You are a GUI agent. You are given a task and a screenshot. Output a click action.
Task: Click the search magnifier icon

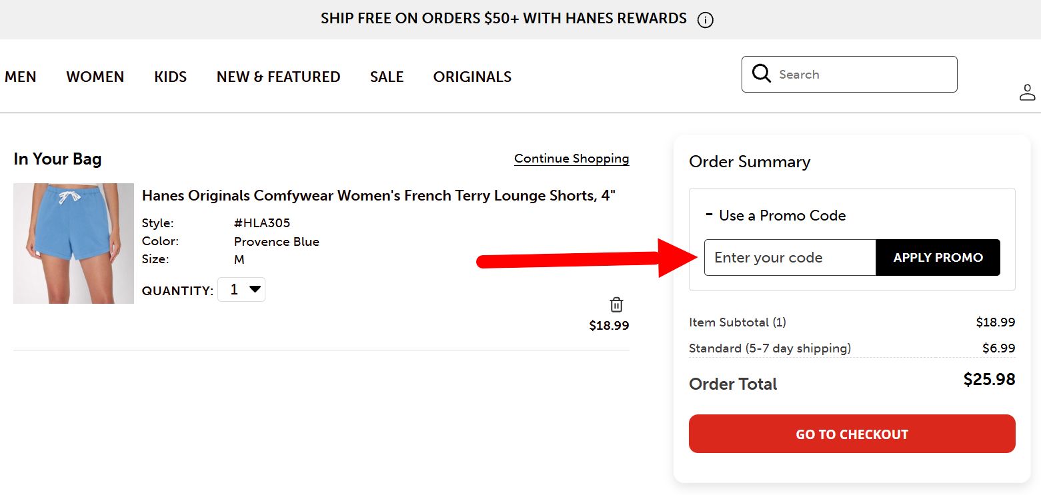[x=761, y=73]
